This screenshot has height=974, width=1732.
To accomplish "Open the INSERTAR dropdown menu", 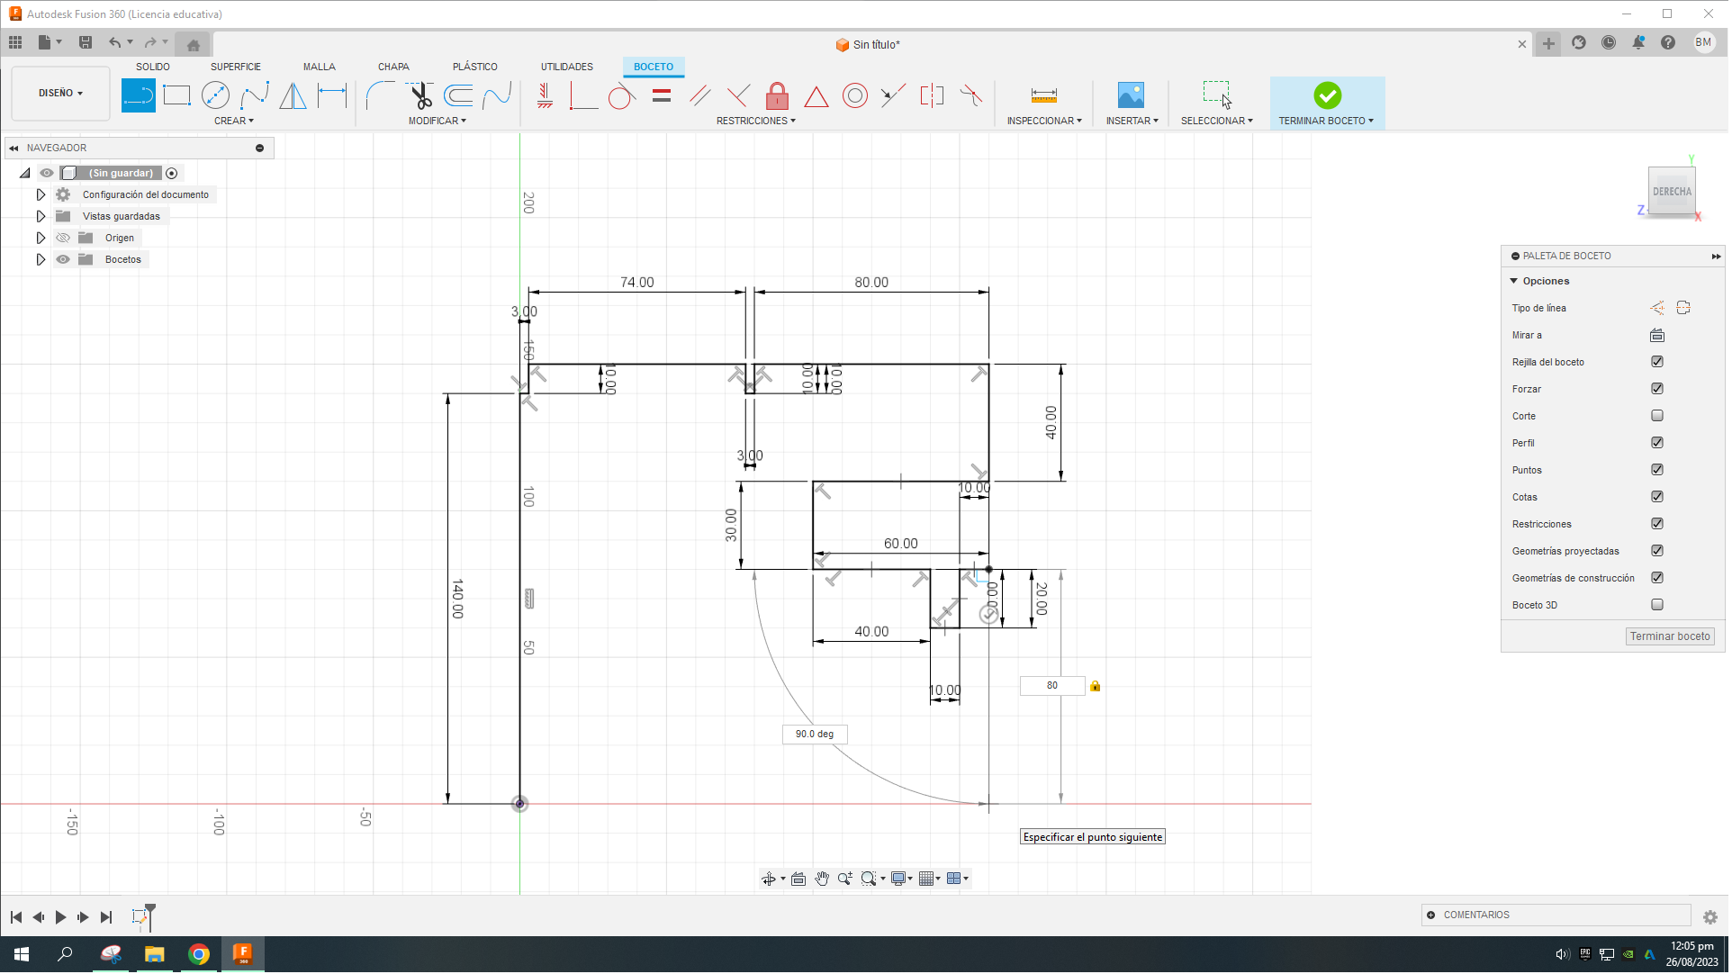I will [x=1132, y=121].
